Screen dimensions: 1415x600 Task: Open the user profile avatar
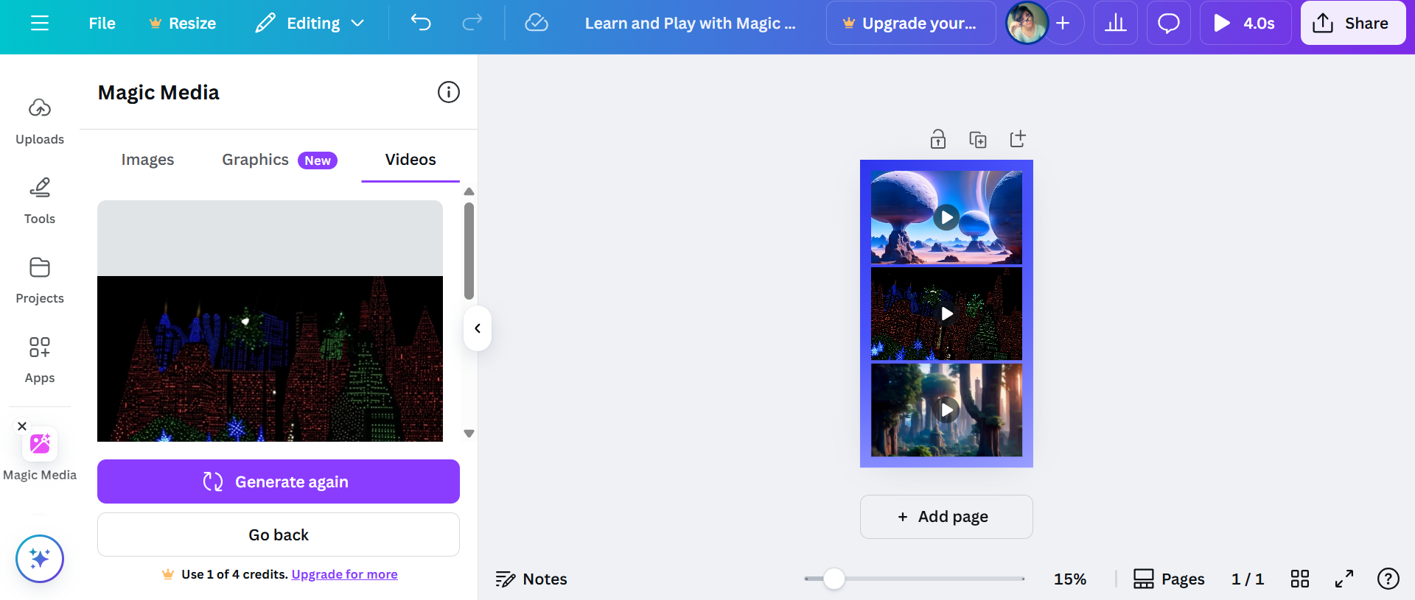click(x=1027, y=23)
